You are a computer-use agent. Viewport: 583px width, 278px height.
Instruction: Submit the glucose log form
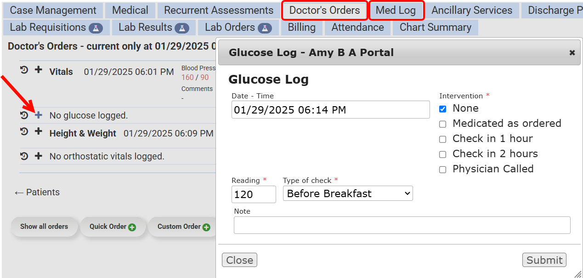click(x=544, y=260)
